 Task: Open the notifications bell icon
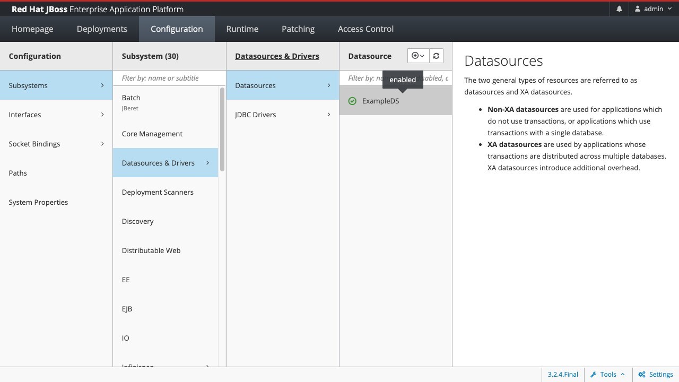(619, 9)
